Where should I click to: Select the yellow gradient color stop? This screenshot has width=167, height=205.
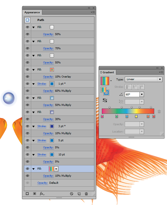tap(136, 116)
